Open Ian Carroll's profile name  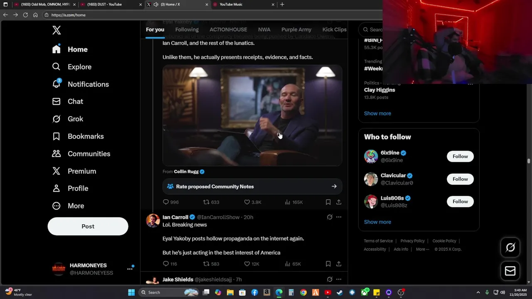point(175,217)
